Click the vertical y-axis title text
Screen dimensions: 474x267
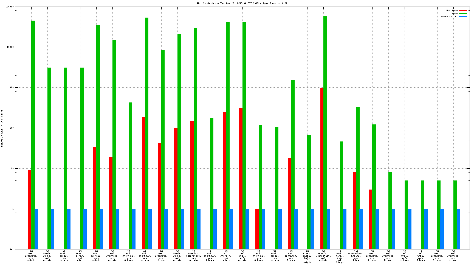(2, 128)
